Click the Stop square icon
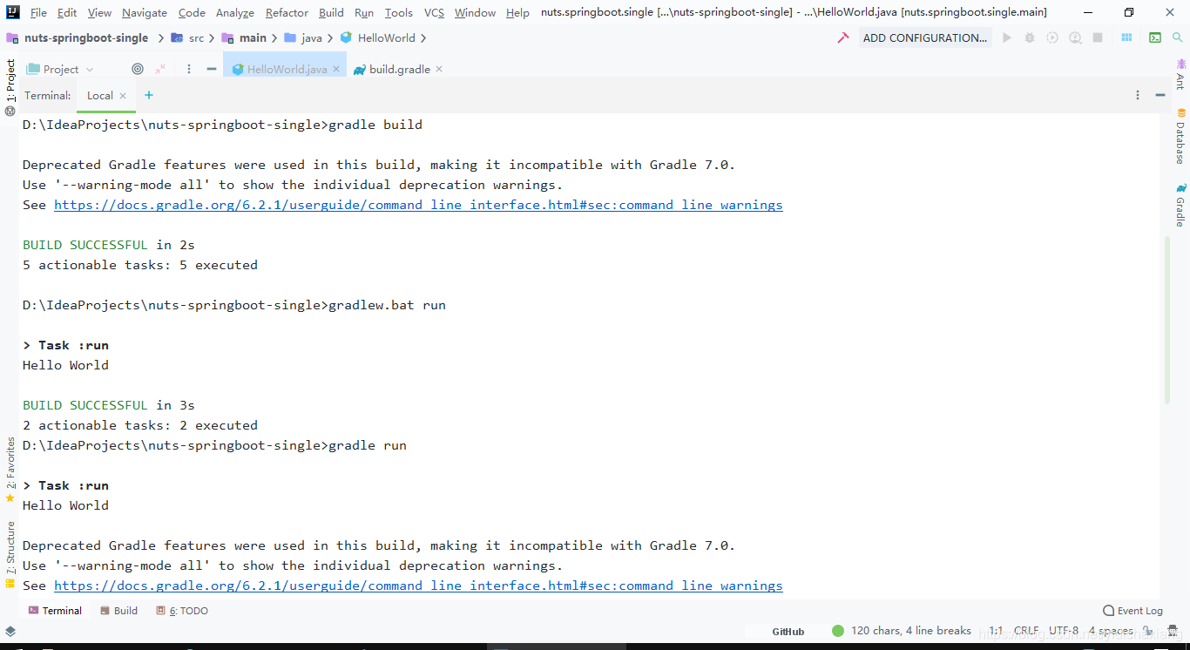The image size is (1190, 650). (1098, 37)
